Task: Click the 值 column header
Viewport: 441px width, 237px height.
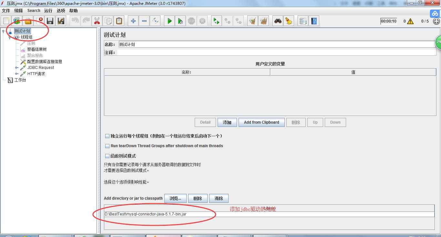Action: [353, 72]
